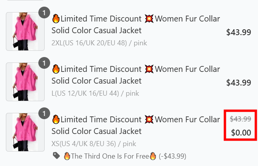Image resolution: width=258 pixels, height=166 pixels.
Task: Select the 'XS(US 4/UK 8/EU 36) / pink' variant text
Action: 94,144
